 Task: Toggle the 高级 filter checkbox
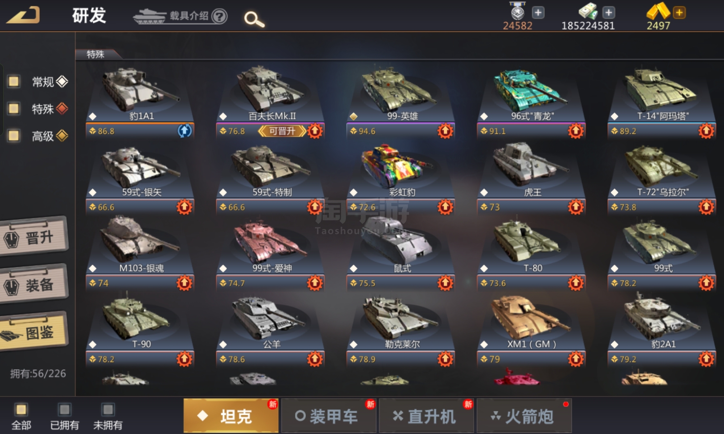click(x=14, y=136)
